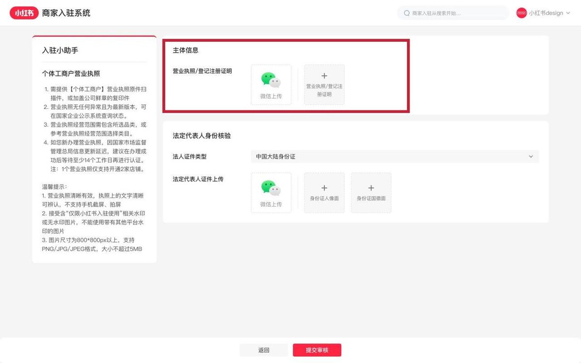Click the 身份证国徽面 upload box label

[x=371, y=198]
